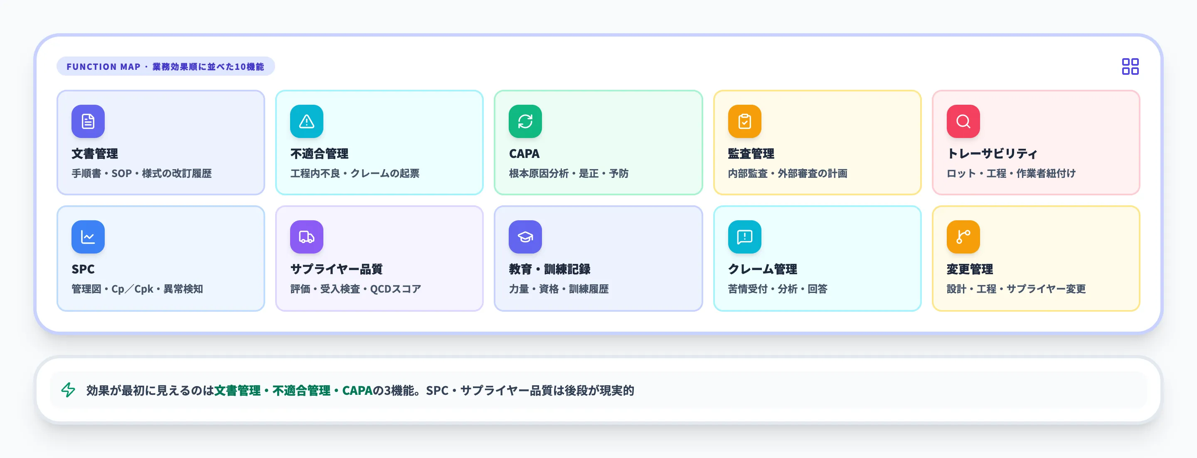Click the document icon for 文書管理
Screen dimensions: 1197x458
pyautogui.click(x=88, y=121)
